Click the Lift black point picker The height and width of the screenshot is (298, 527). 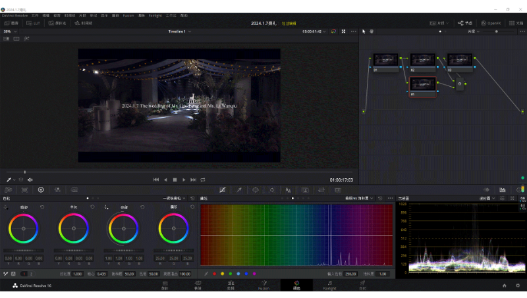[x=6, y=207]
